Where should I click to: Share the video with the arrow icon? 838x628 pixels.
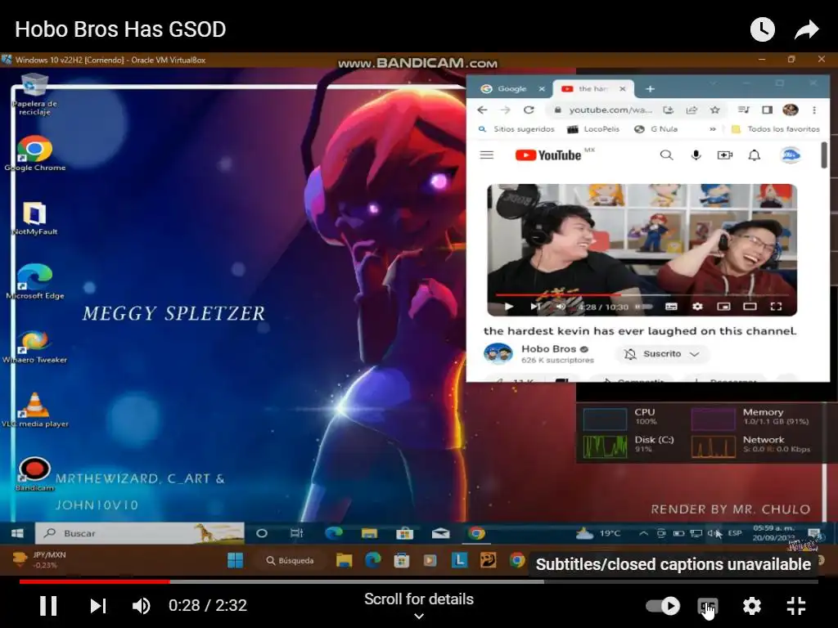[806, 29]
